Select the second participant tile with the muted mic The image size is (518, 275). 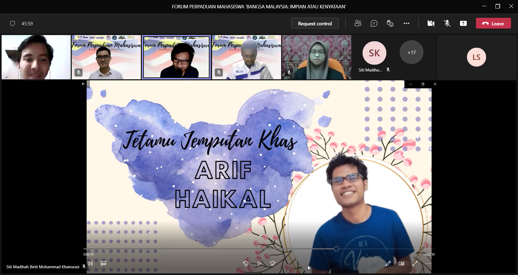(x=106, y=57)
